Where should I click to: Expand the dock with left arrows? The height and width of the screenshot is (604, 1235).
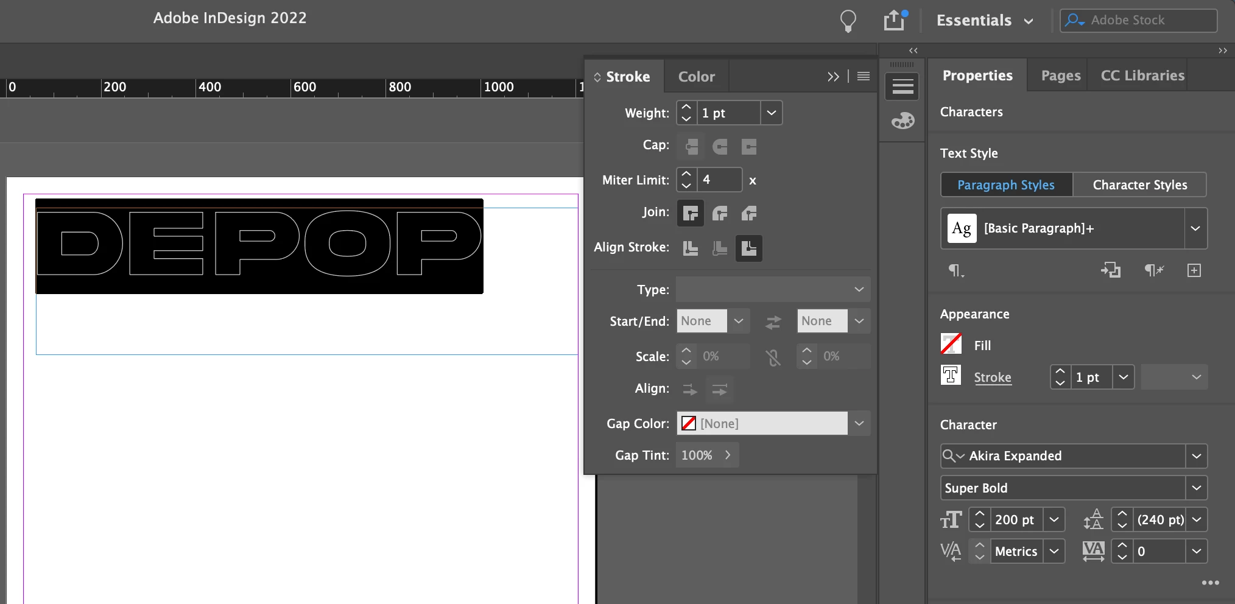click(913, 51)
